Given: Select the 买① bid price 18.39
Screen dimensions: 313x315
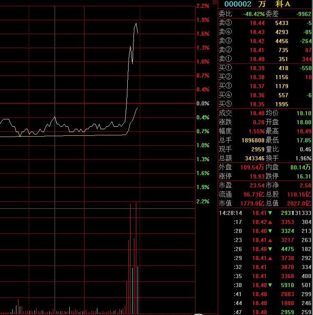Looking at the screenshot, I should [257, 68].
